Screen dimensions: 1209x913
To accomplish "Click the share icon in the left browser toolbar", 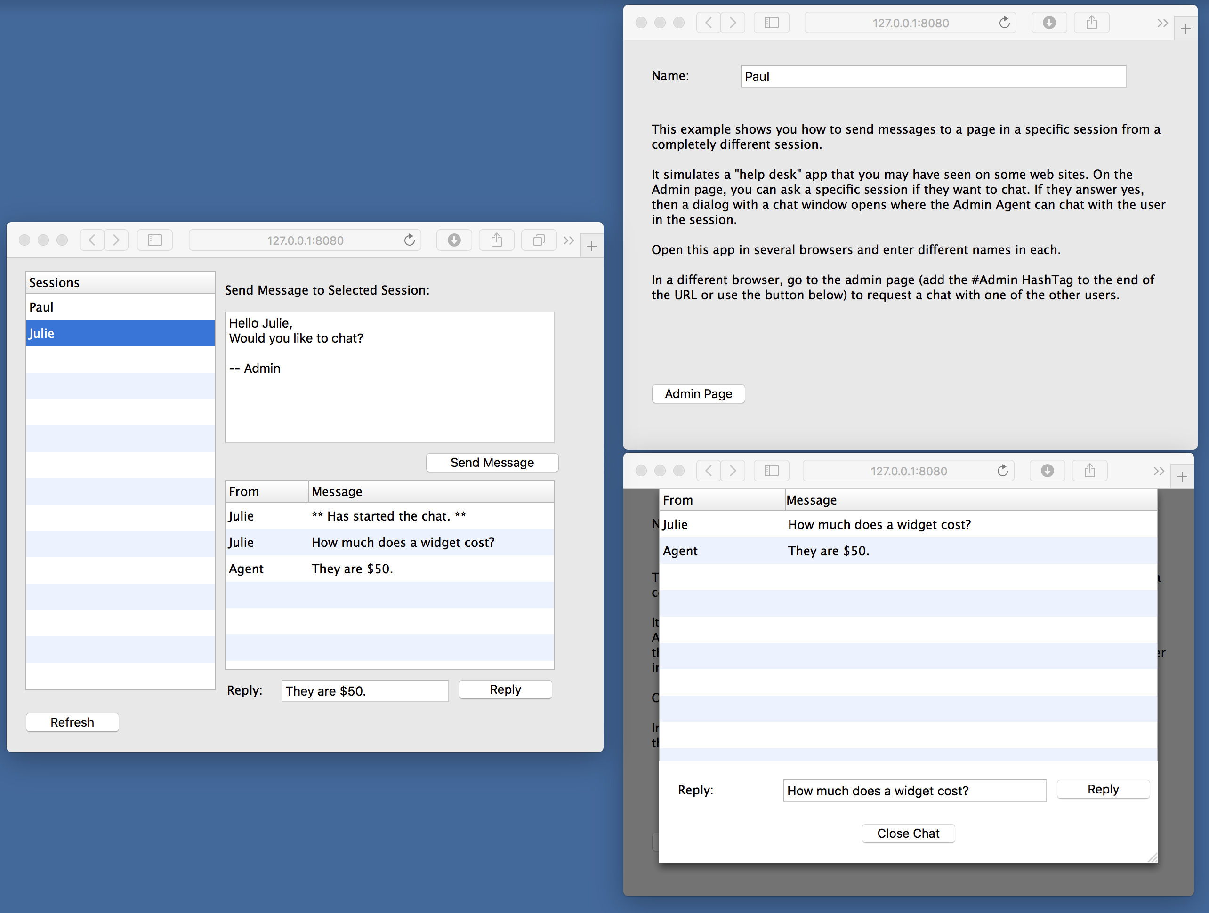I will [x=496, y=240].
